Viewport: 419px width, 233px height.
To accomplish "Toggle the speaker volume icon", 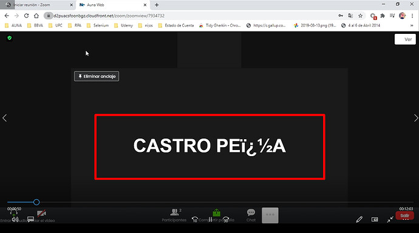I will [15, 219].
